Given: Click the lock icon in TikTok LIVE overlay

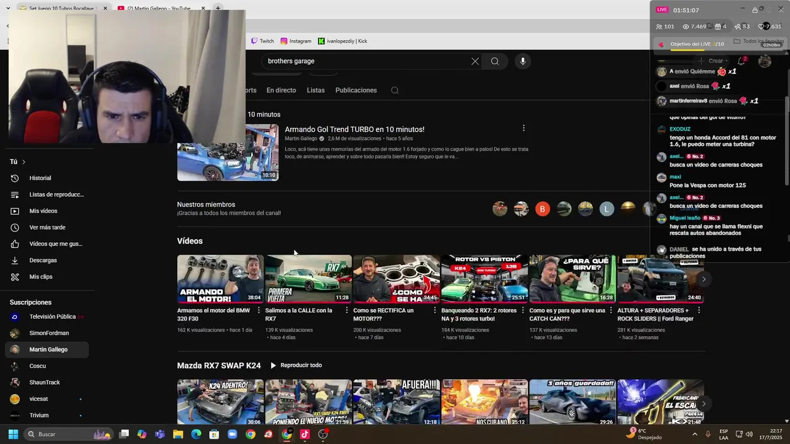Looking at the screenshot, I should point(755,10).
